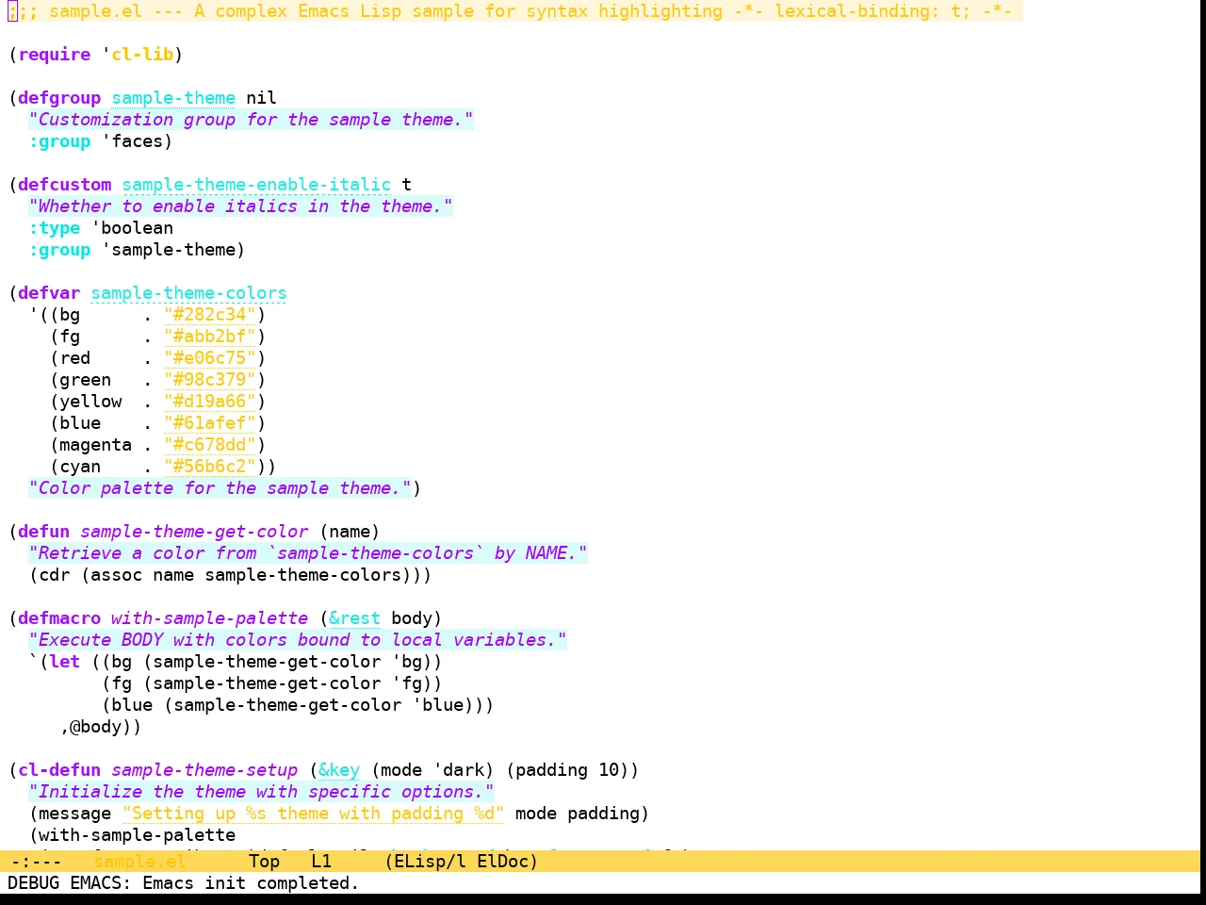Screen dimensions: 1206x905
Task: Click ':group' keyword before 'faces
Action: point(59,141)
